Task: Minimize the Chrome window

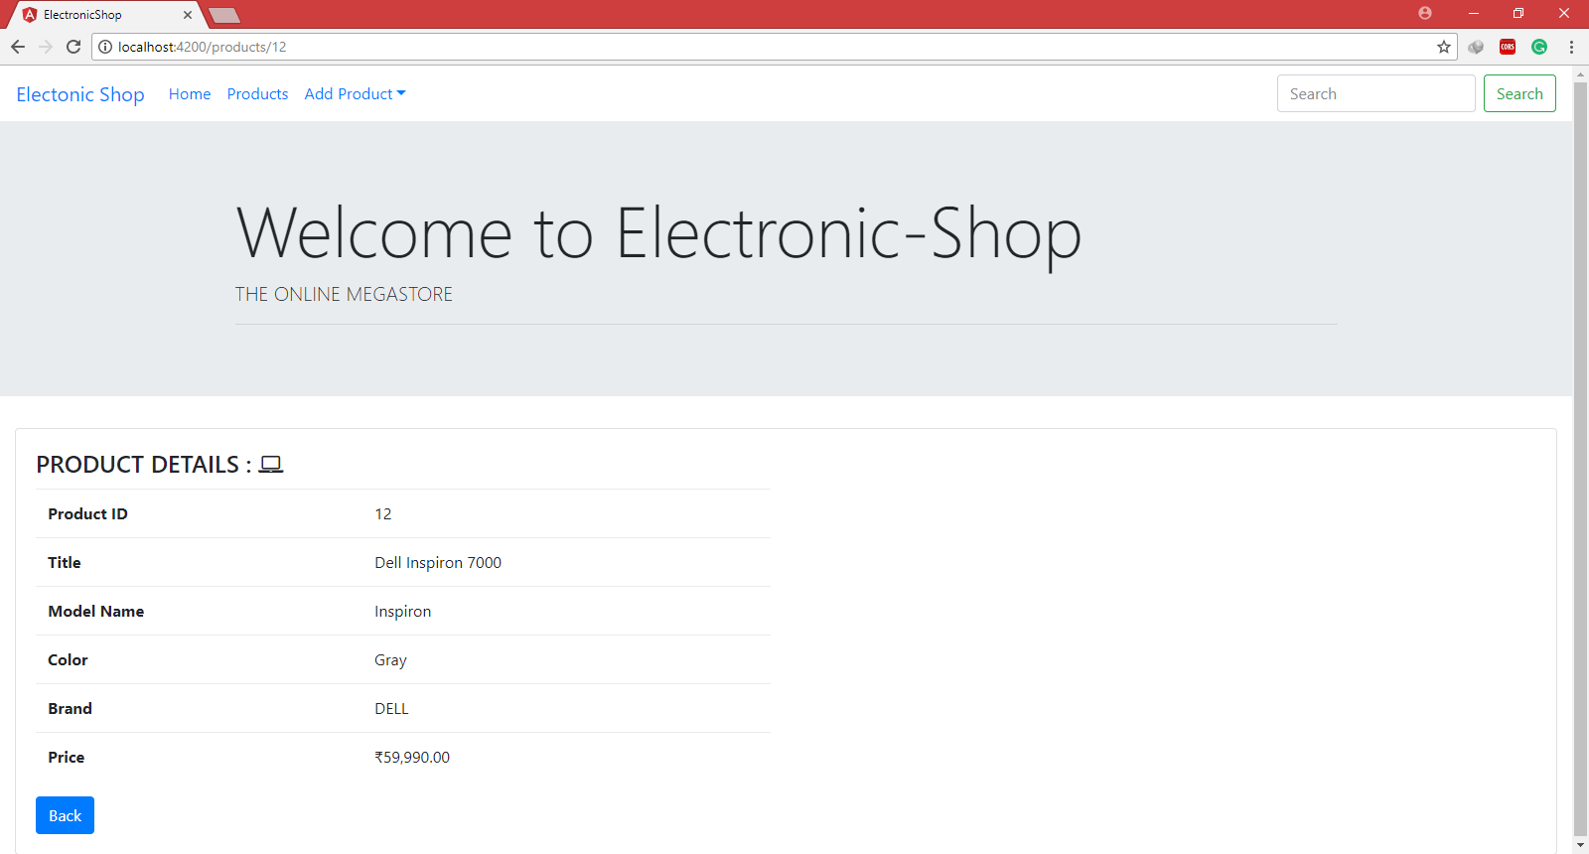Action: (x=1474, y=13)
